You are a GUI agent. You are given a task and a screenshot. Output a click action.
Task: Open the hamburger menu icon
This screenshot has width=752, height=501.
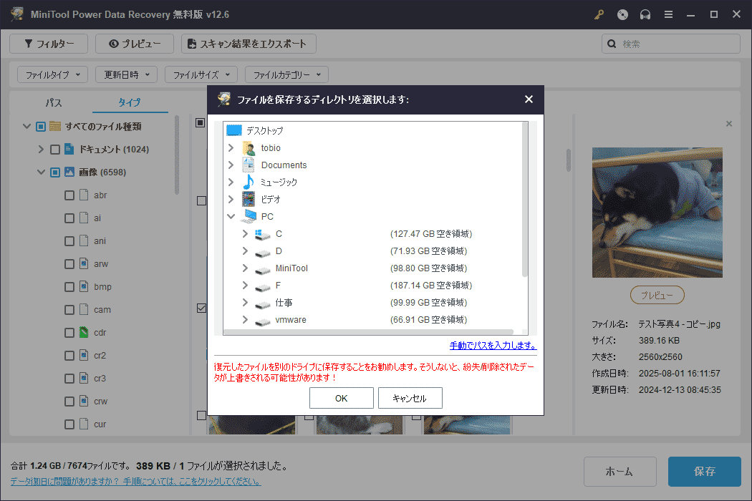[x=668, y=14]
